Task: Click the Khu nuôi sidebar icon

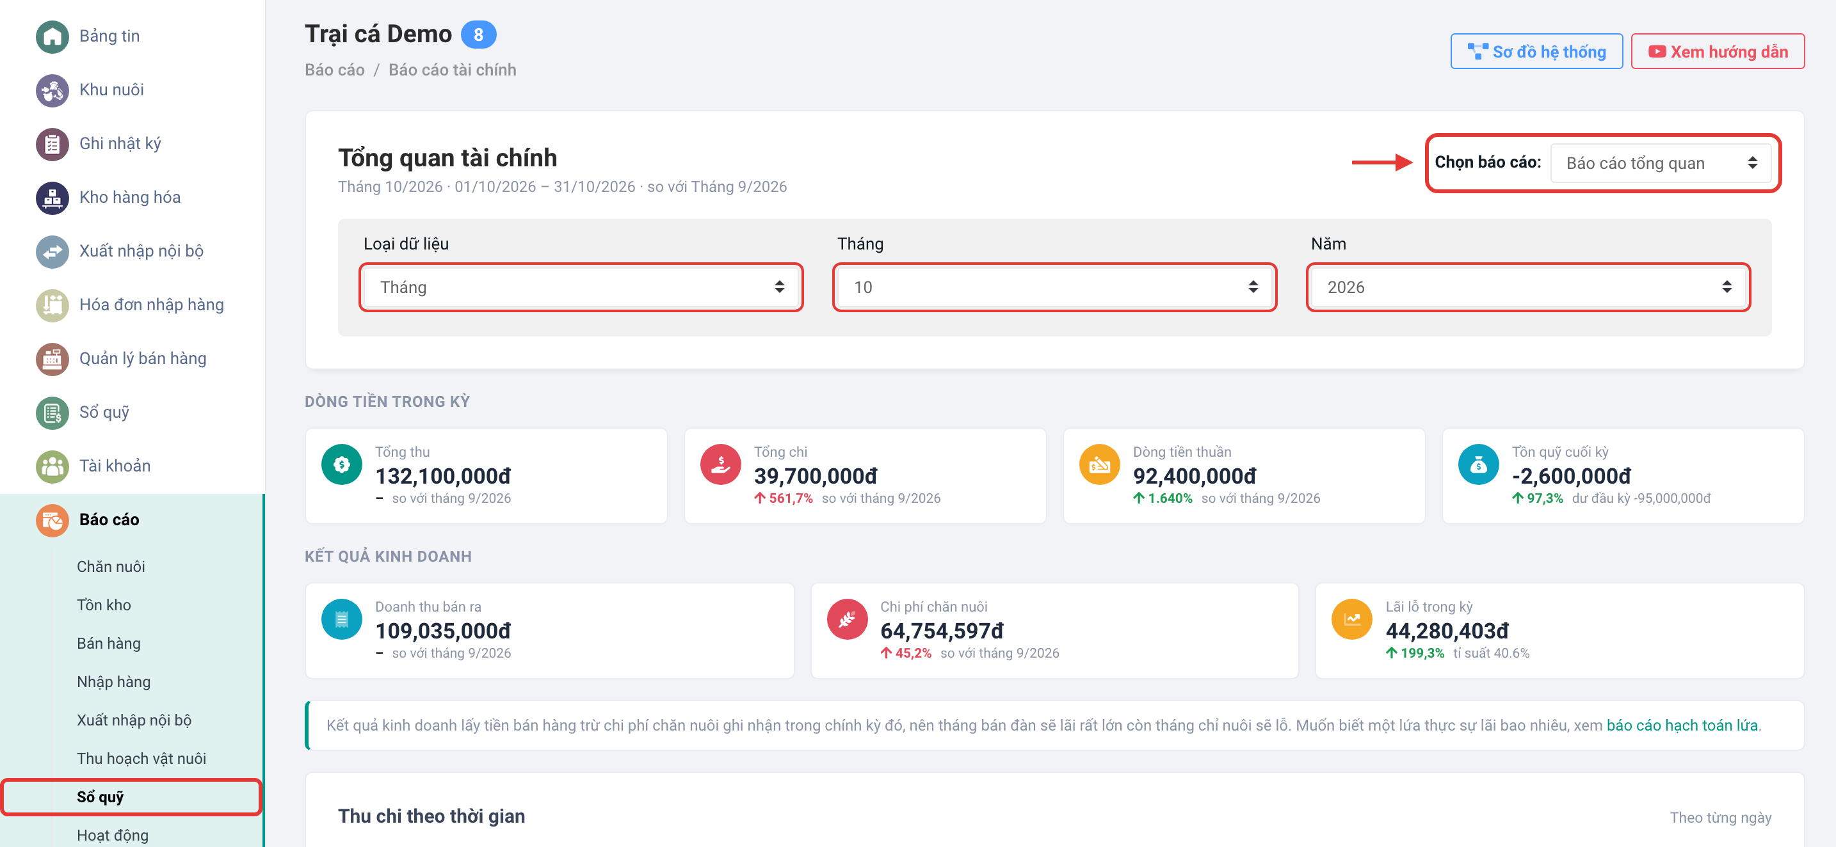Action: click(52, 90)
